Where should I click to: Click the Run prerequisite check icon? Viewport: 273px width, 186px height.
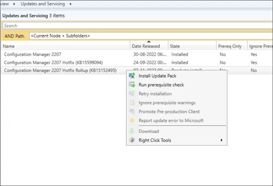click(x=132, y=85)
